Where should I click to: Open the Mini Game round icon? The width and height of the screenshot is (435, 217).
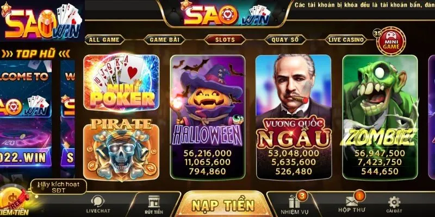point(391,42)
